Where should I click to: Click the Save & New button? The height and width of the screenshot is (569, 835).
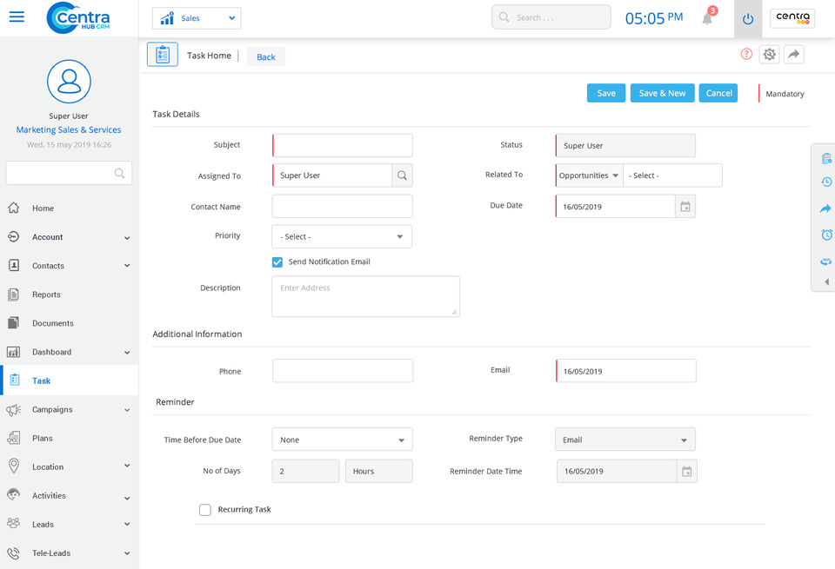[x=662, y=94]
